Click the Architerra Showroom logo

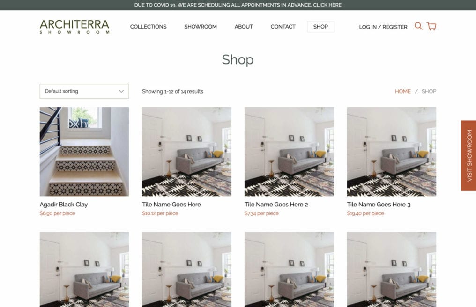74,27
